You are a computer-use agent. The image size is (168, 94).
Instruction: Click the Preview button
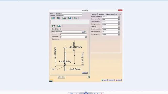(x=111, y=80)
